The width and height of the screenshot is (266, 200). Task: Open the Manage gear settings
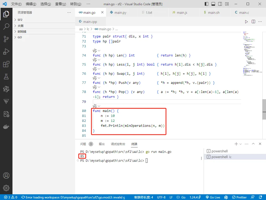point(6,188)
